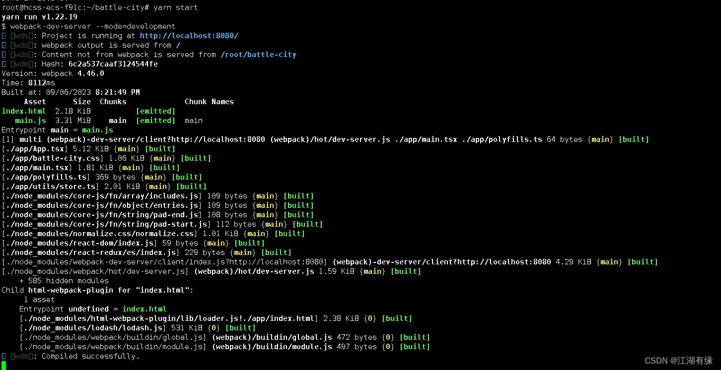
Task: Open the http://localhost:8080/ project link
Action: click(189, 36)
